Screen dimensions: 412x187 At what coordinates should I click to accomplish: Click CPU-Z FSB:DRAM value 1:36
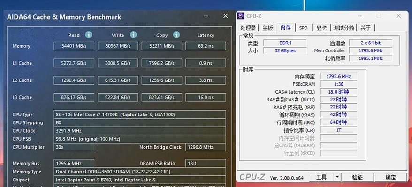tap(338, 84)
